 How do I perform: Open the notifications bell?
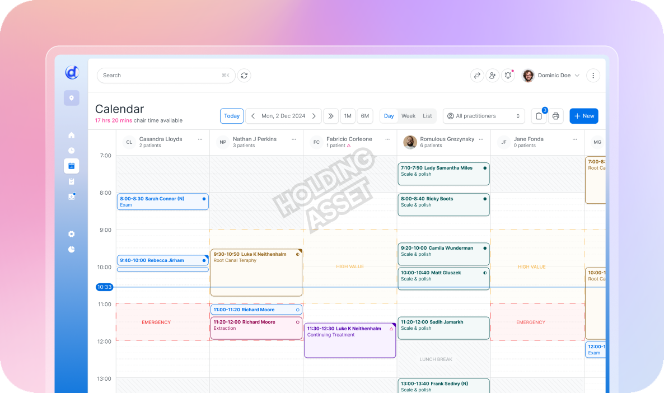coord(508,76)
